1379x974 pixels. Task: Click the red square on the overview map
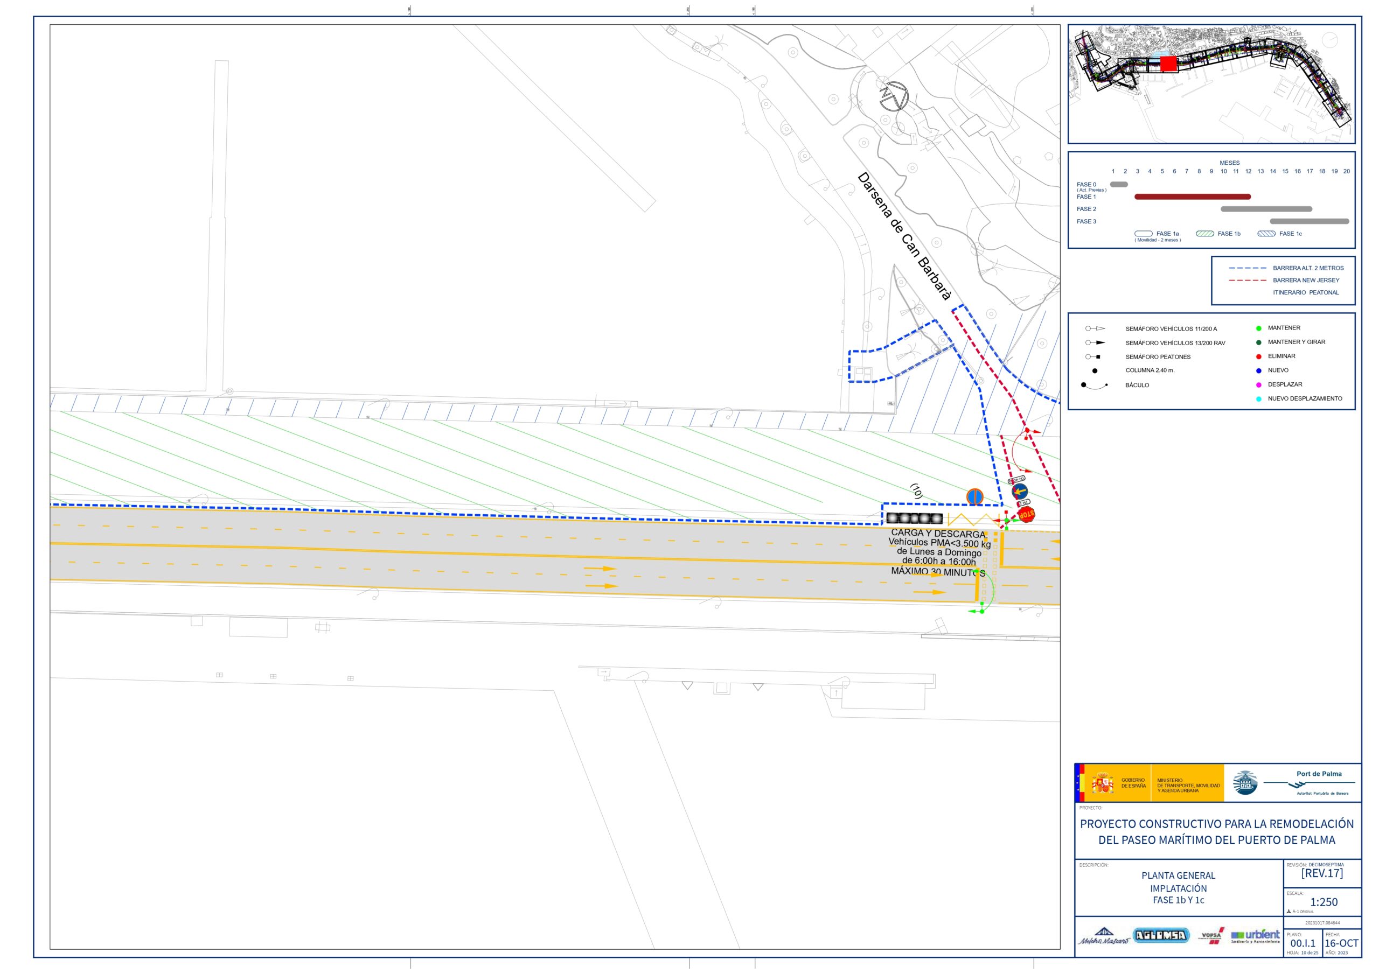(x=1168, y=64)
